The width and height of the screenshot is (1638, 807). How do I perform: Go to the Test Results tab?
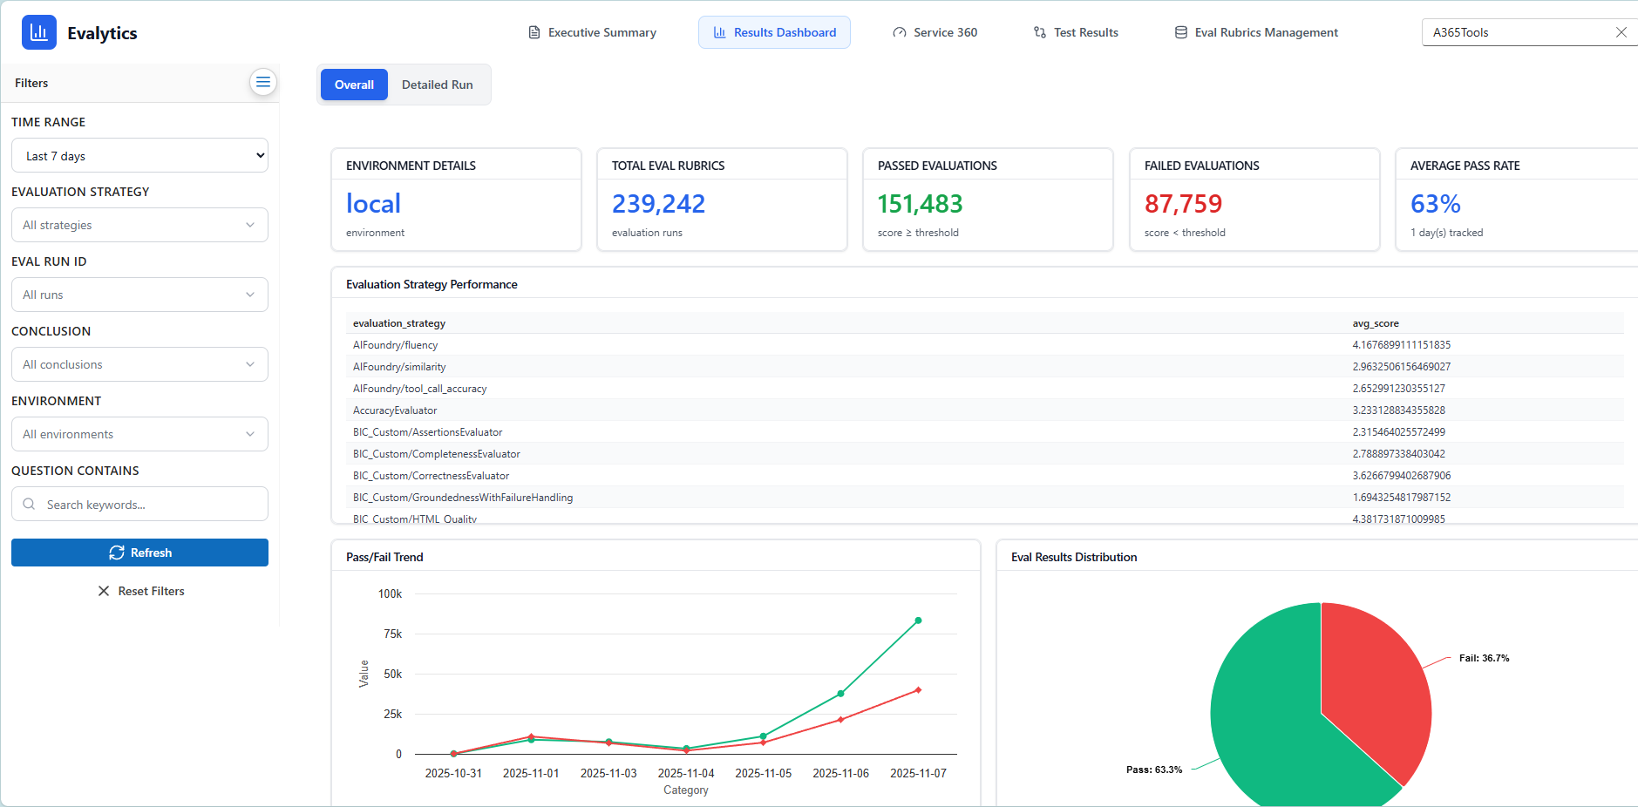1076,32
